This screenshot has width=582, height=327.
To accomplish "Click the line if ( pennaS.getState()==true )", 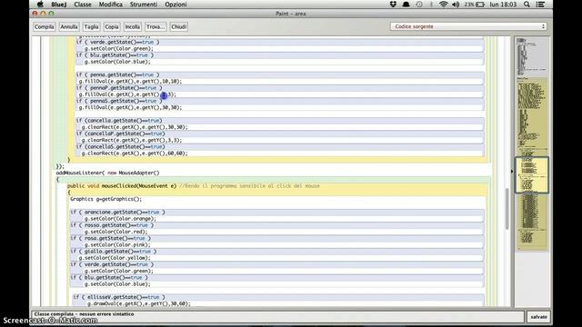I will [119, 101].
